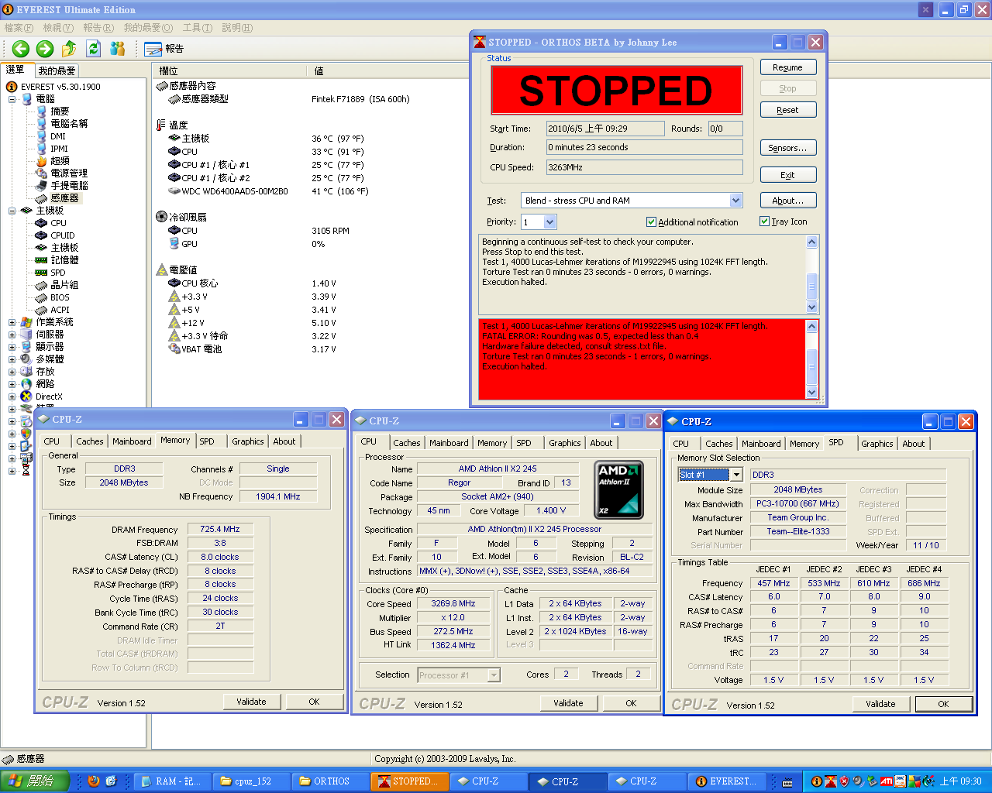Screen dimensions: 992x793
Task: Open the overclock (超頻) tree item
Action: 60,161
